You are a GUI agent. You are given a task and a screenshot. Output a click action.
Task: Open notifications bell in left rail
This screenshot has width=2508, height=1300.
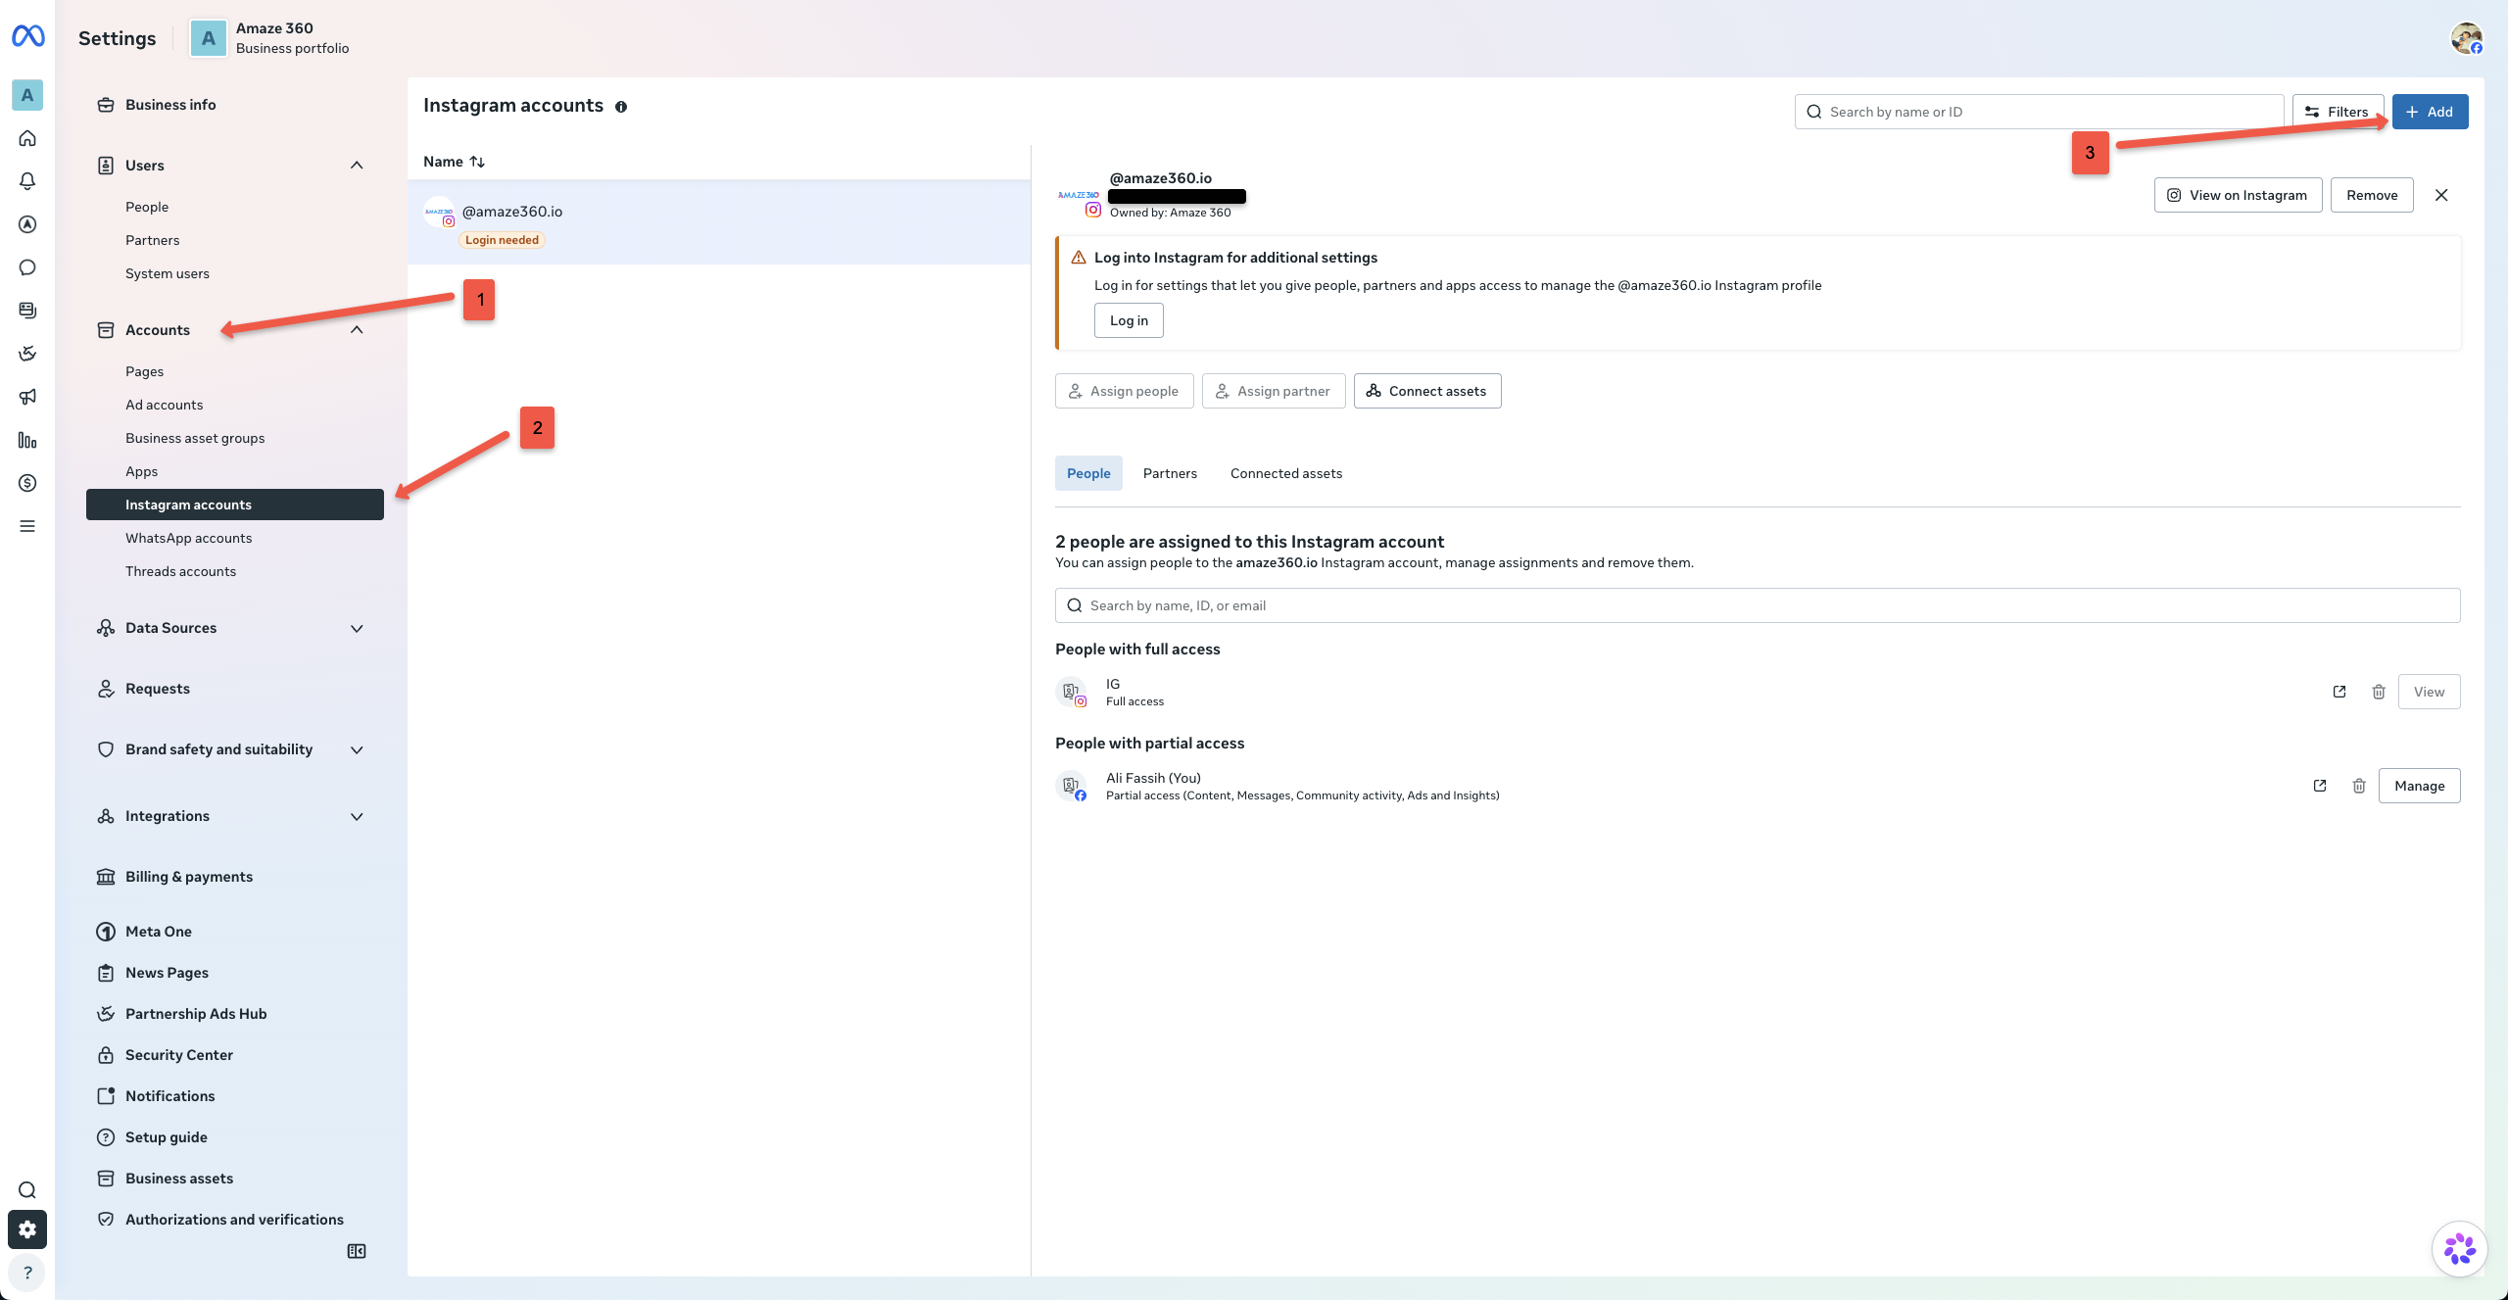tap(27, 181)
